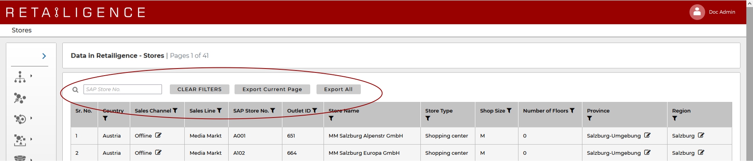The width and height of the screenshot is (753, 161).
Task: Focus the SAP Store No. search field
Action: (122, 89)
